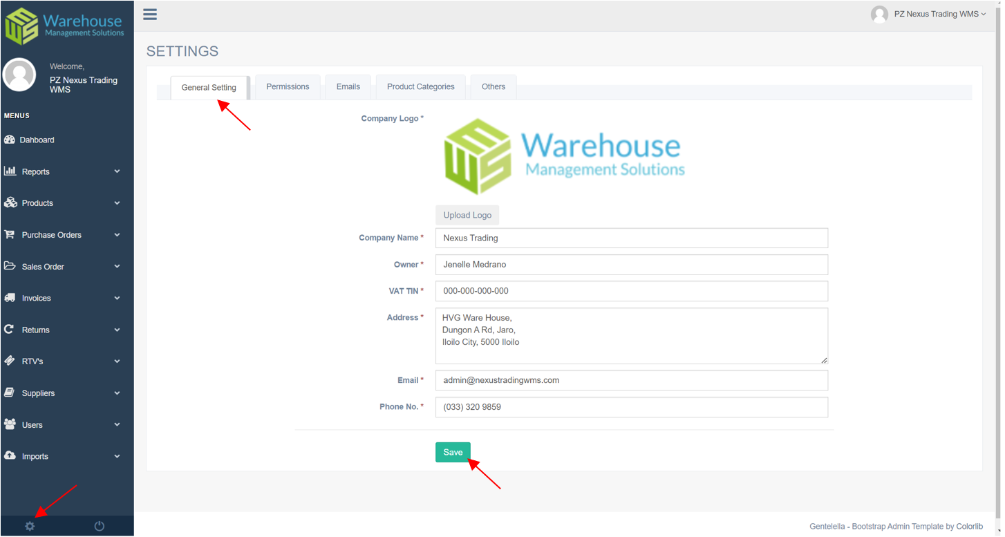Expand the Suppliers menu chevron
The image size is (1005, 537).
(x=116, y=393)
